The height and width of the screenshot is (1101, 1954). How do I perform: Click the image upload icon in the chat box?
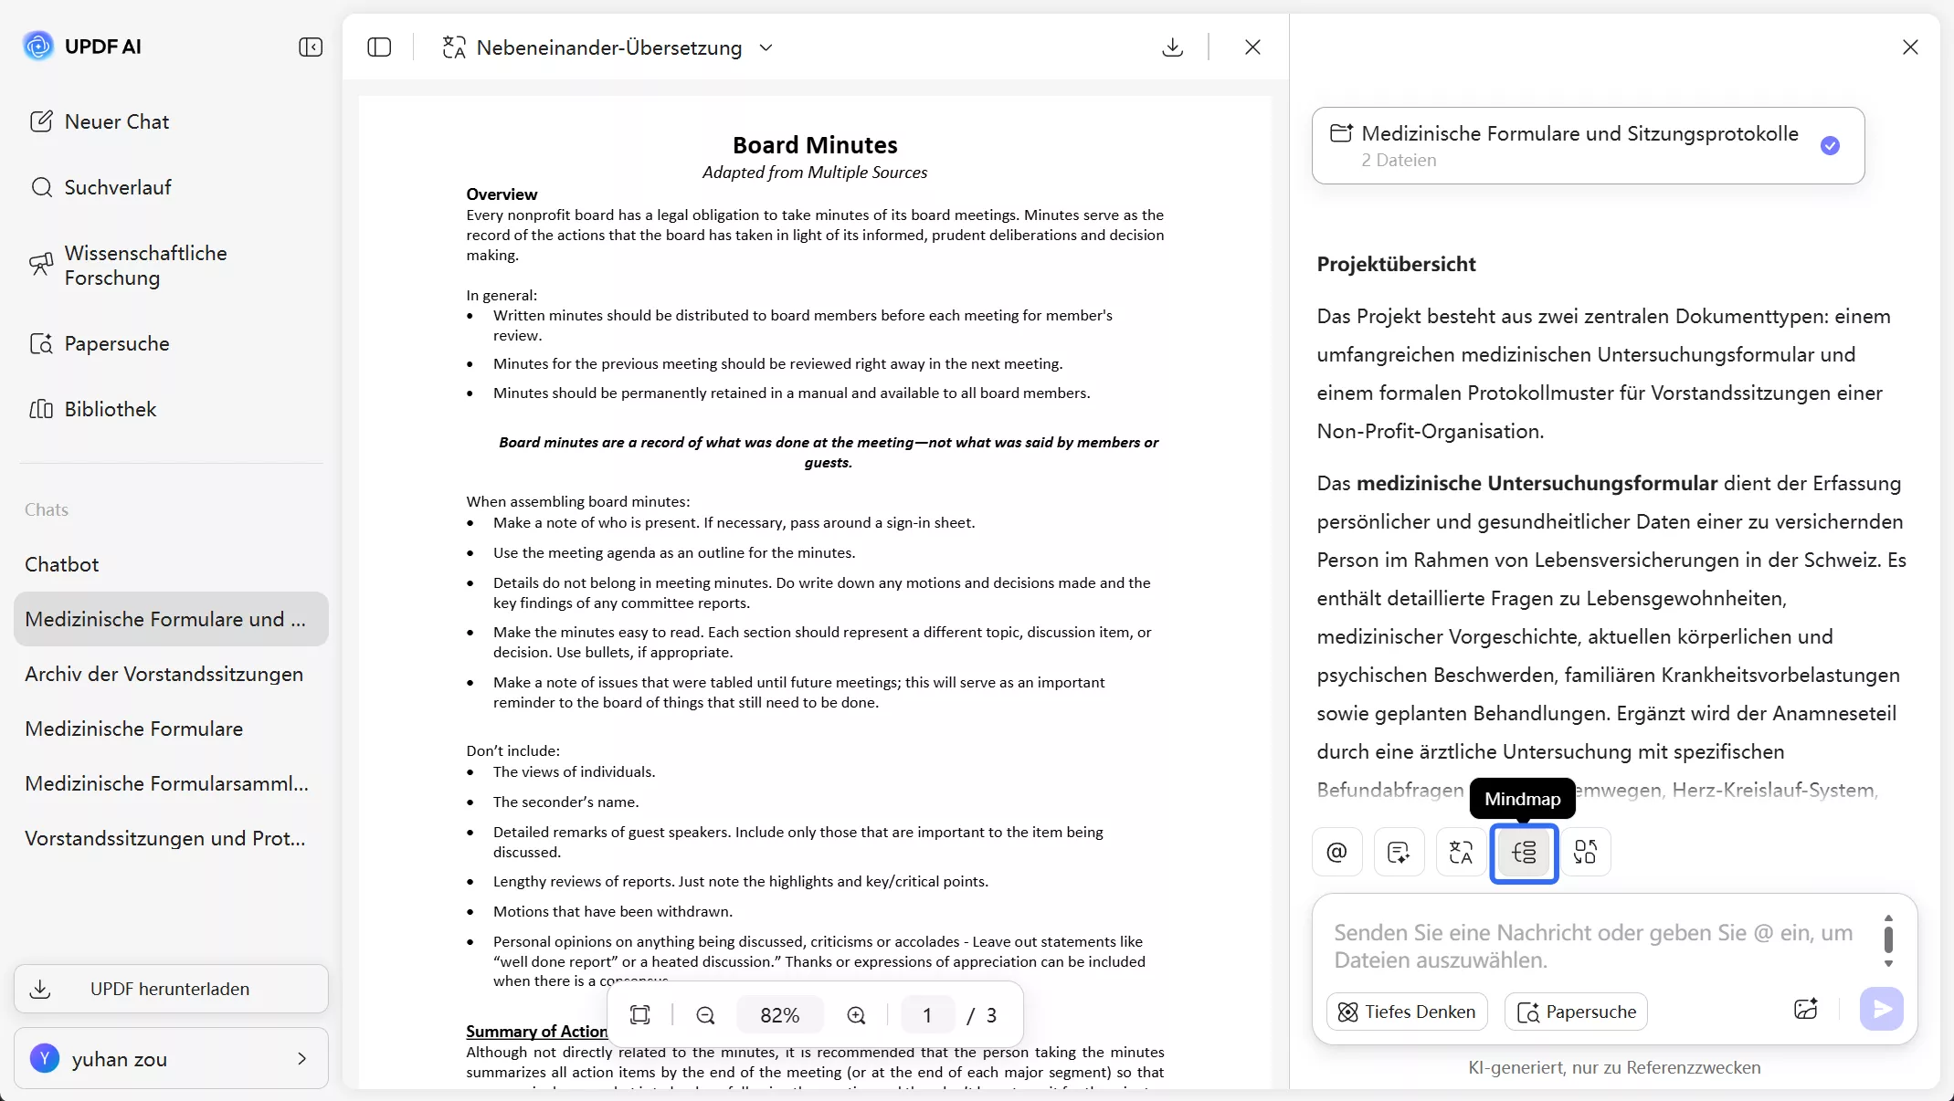1806,1010
